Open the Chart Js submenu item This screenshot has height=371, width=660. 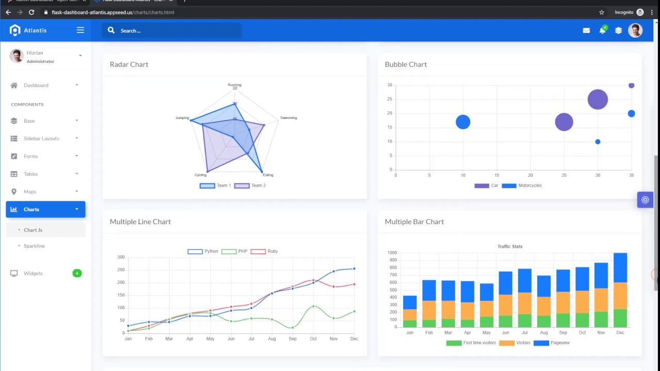tap(45, 230)
